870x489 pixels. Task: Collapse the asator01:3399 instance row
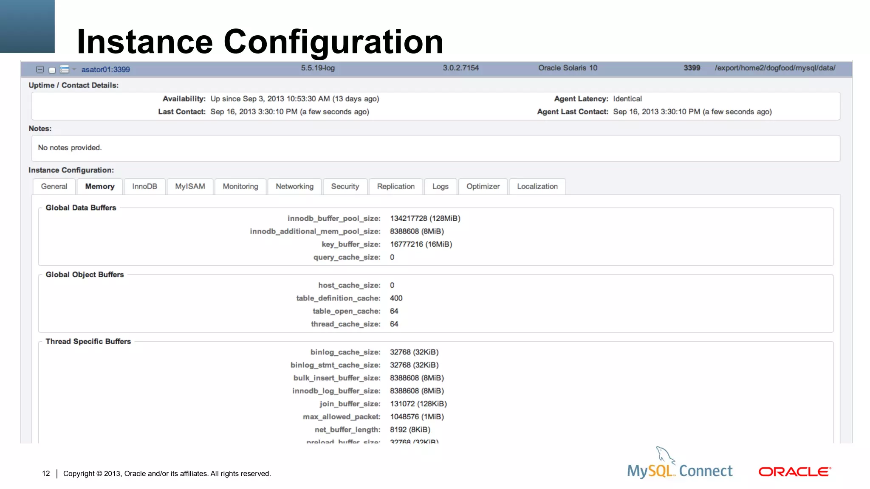pyautogui.click(x=40, y=70)
